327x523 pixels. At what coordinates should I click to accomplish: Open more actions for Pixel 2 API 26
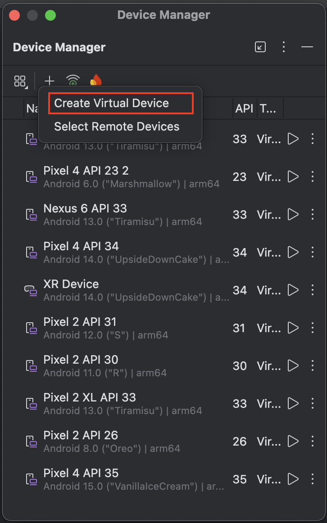313,441
